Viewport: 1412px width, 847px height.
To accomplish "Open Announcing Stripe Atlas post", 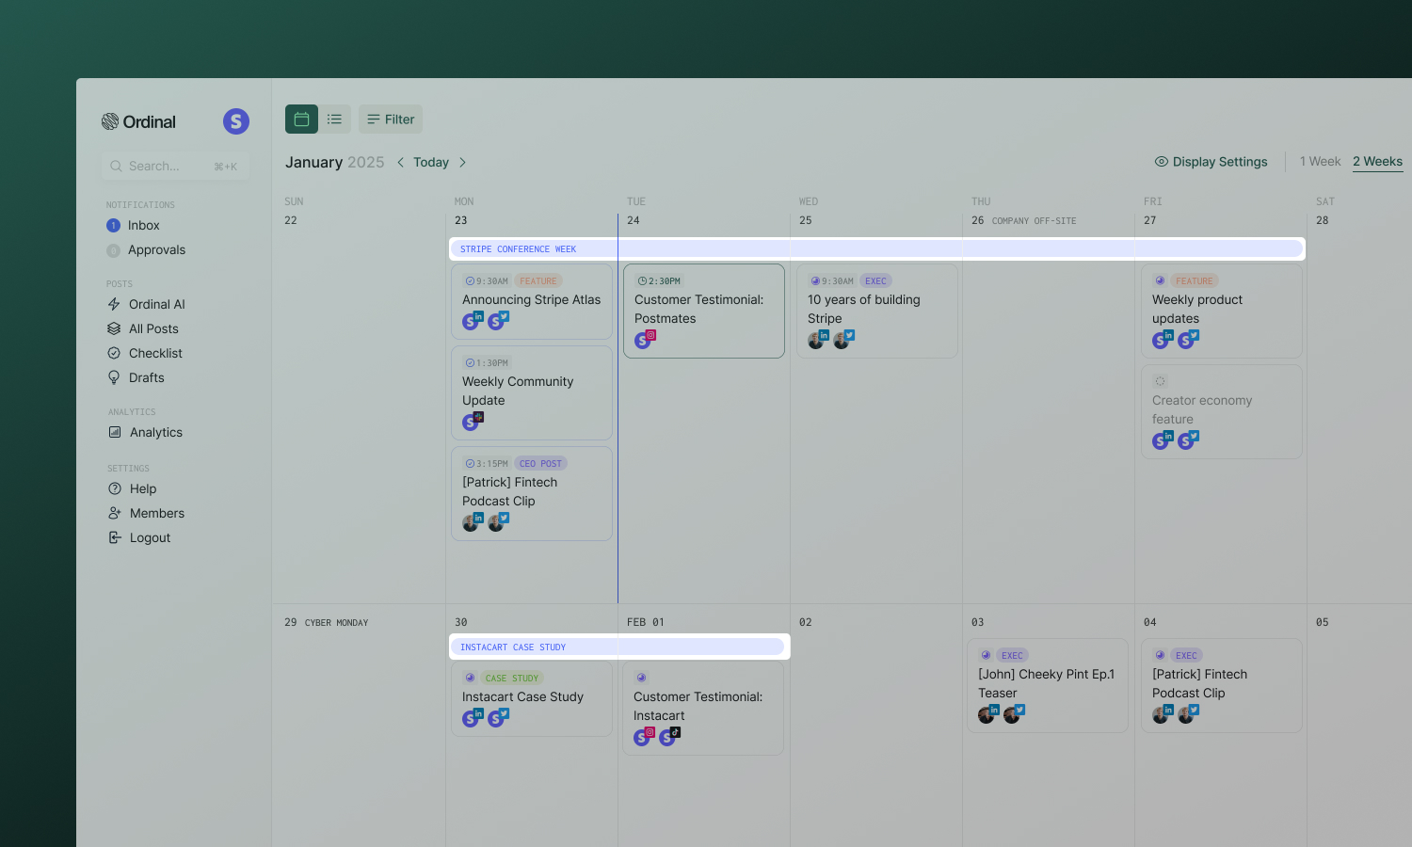I will [x=532, y=301].
